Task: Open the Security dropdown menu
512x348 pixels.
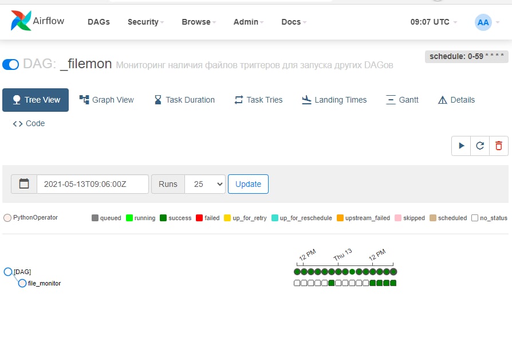Action: coord(145,22)
